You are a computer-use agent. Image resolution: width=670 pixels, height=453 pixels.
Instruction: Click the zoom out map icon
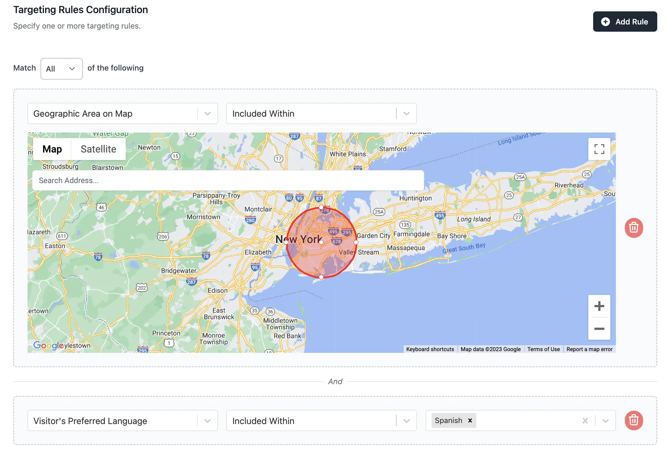[599, 328]
